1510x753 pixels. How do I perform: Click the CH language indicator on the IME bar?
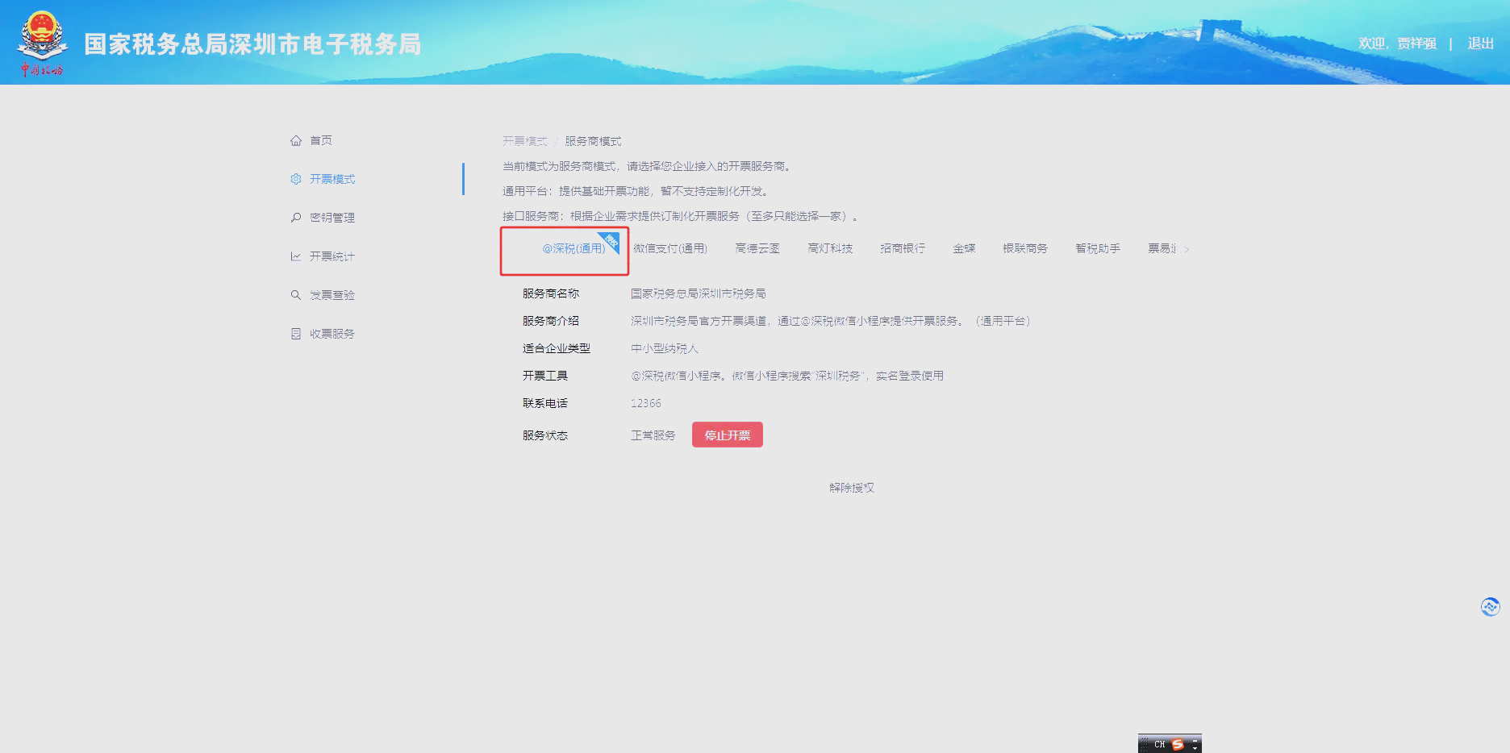1158,743
